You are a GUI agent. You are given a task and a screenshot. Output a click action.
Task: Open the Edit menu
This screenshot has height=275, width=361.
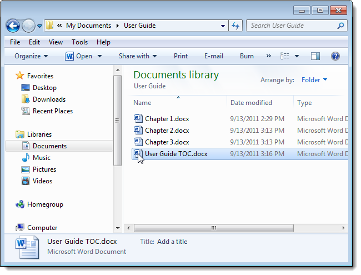34,42
